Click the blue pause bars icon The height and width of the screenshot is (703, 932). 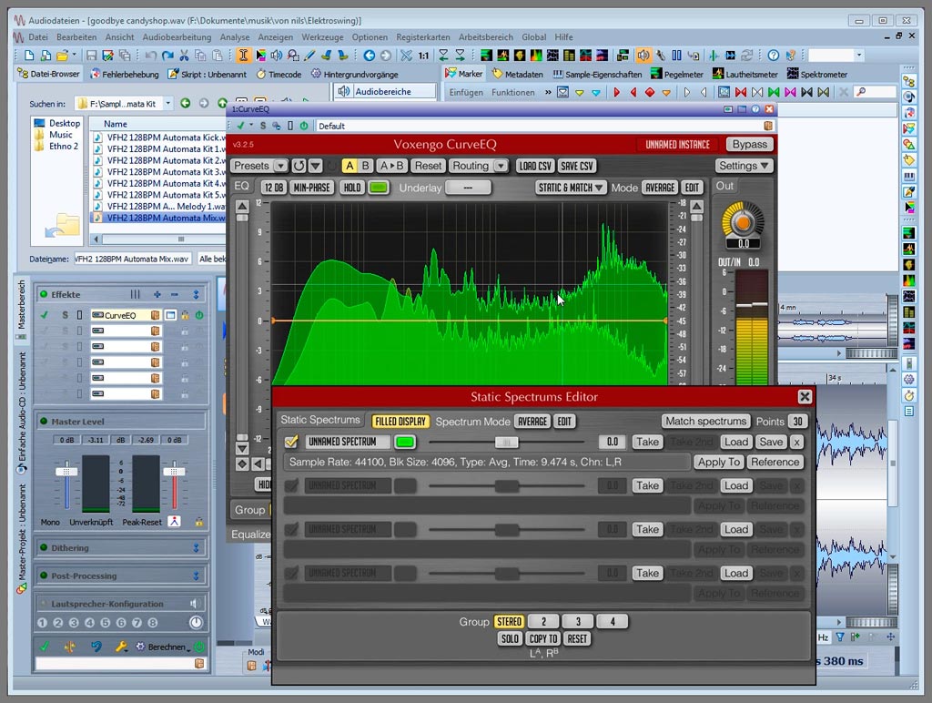[x=676, y=56]
